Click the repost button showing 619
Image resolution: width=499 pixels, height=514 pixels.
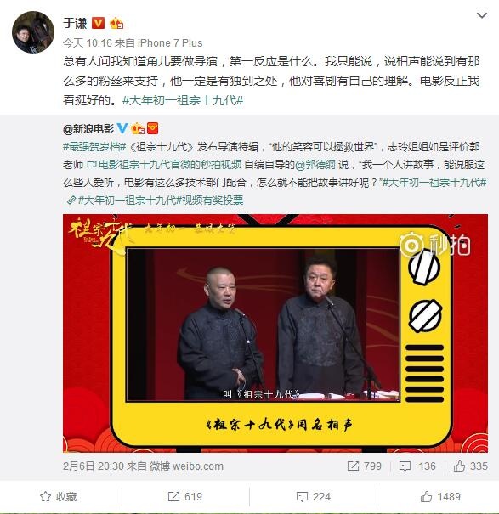click(x=184, y=497)
